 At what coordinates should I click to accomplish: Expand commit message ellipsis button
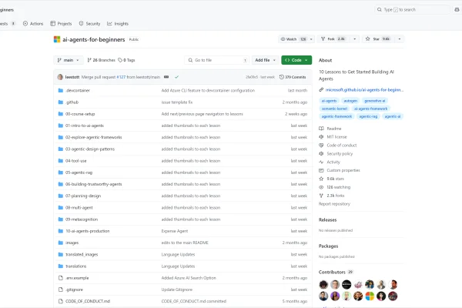pos(166,77)
